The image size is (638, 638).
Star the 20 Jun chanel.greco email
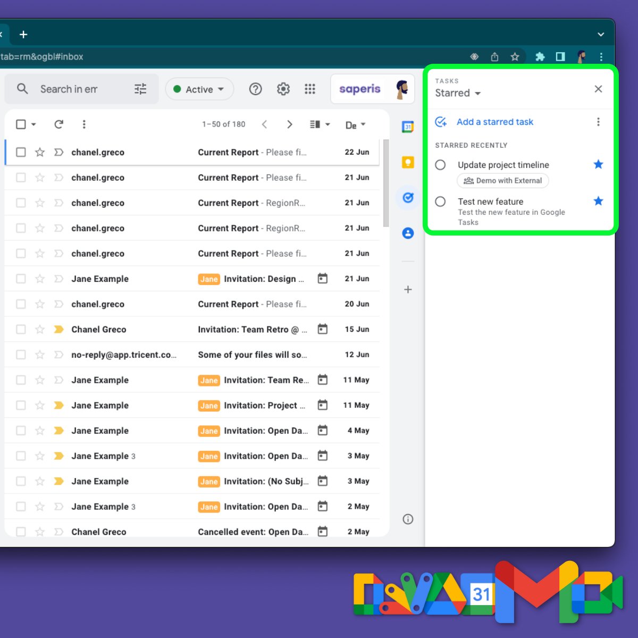click(40, 304)
